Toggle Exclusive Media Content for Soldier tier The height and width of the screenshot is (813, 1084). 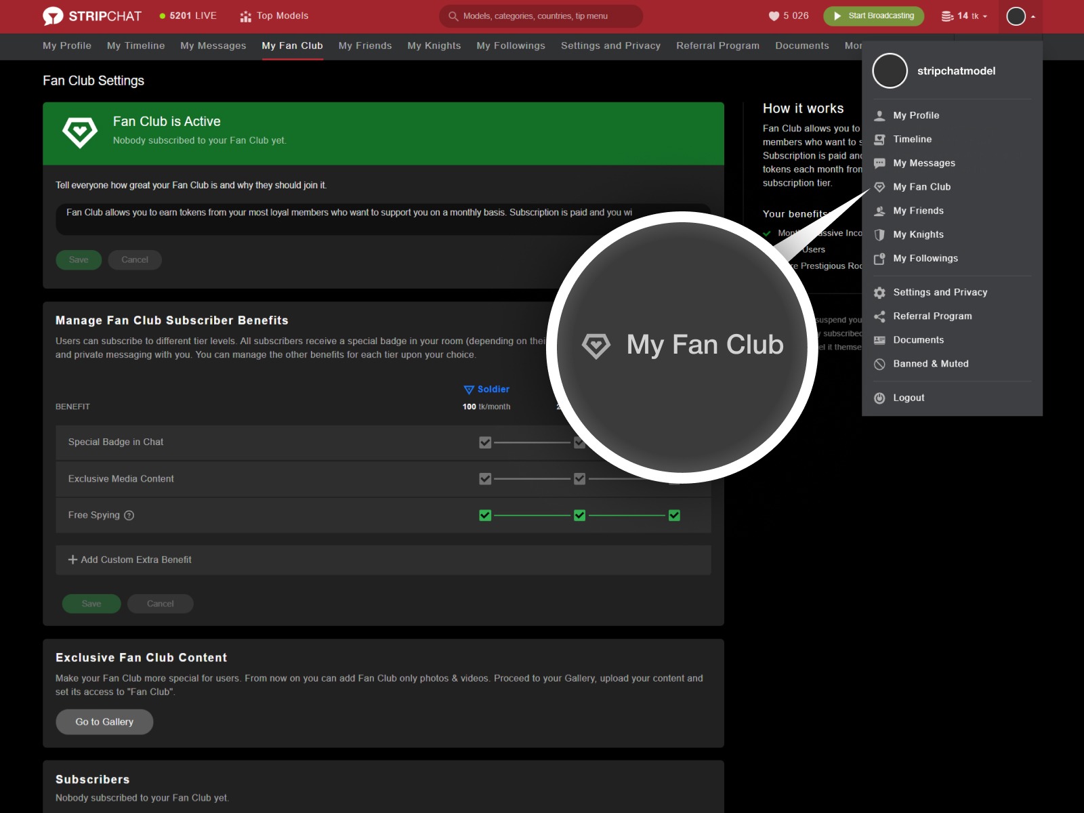[484, 479]
